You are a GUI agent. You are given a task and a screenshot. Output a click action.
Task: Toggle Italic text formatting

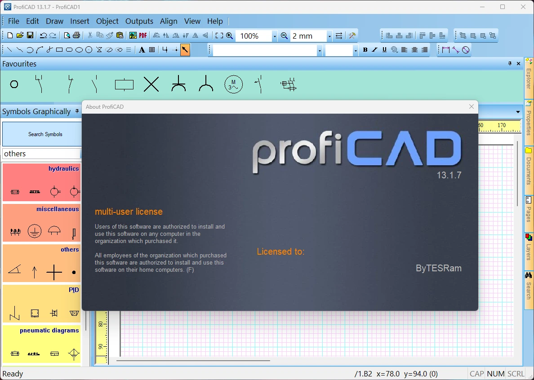(x=374, y=50)
